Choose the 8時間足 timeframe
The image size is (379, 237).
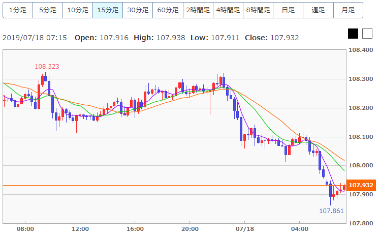(x=258, y=10)
